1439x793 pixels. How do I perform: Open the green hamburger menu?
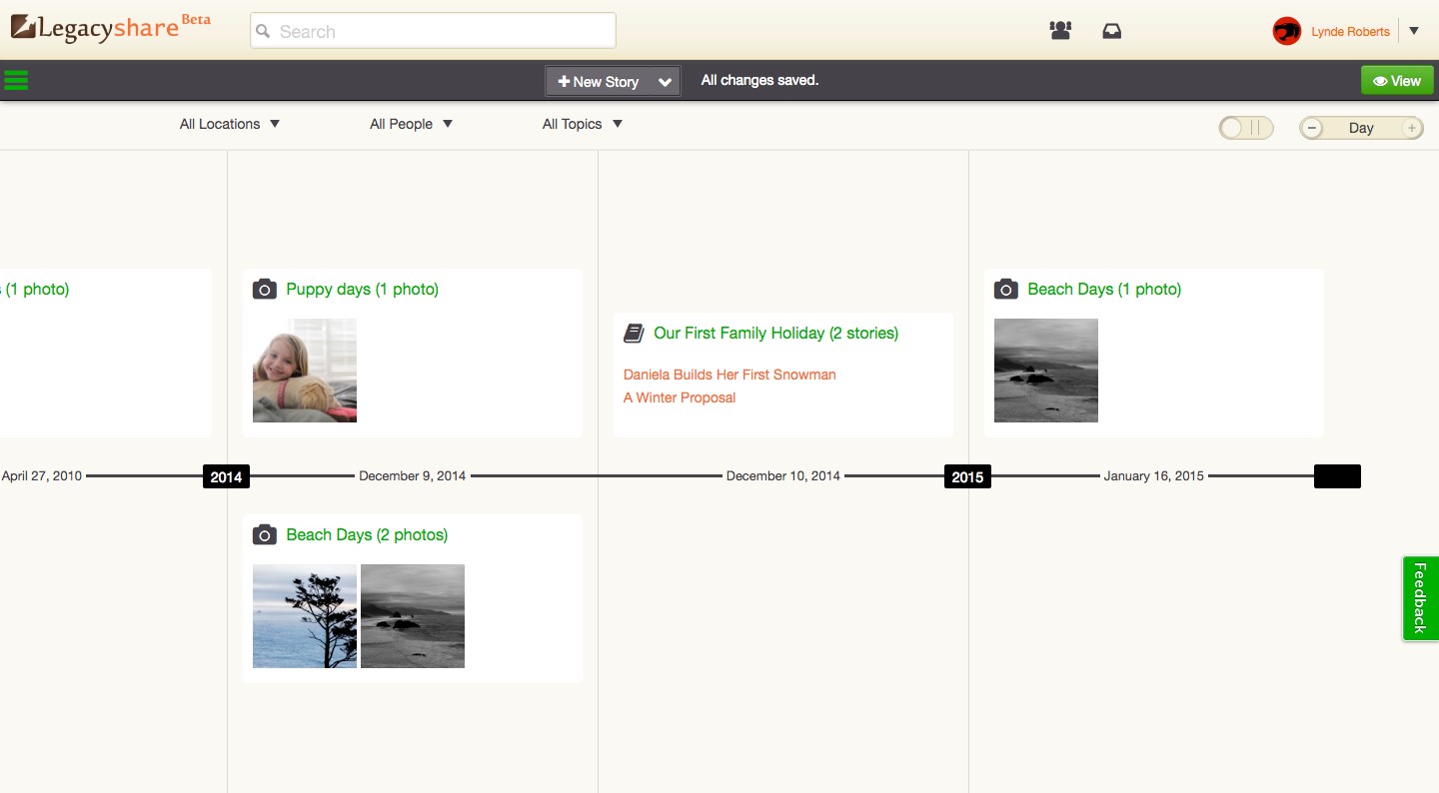(15, 81)
